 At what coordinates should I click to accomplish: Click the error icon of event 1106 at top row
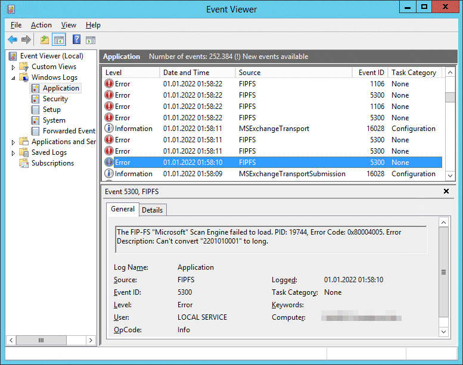[109, 83]
